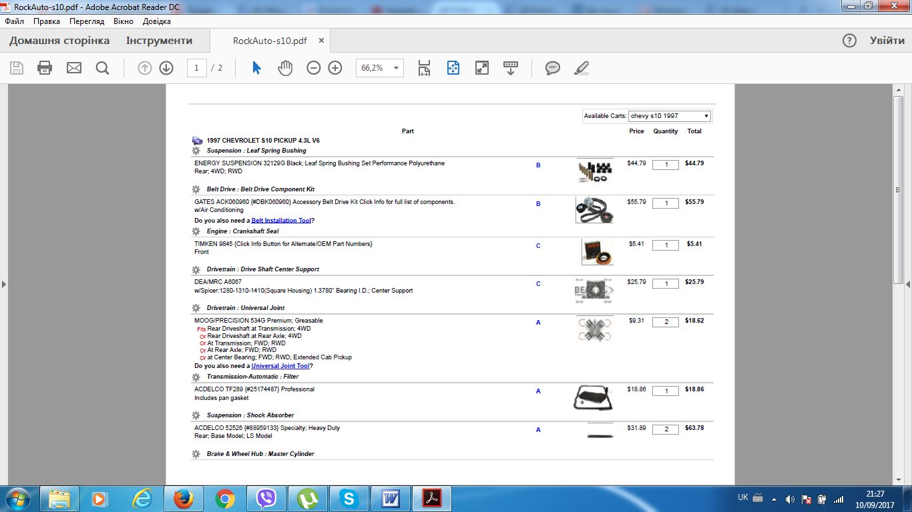Image resolution: width=912 pixels, height=512 pixels.
Task: Click quantity field for Moog universal joint
Action: pyautogui.click(x=666, y=323)
